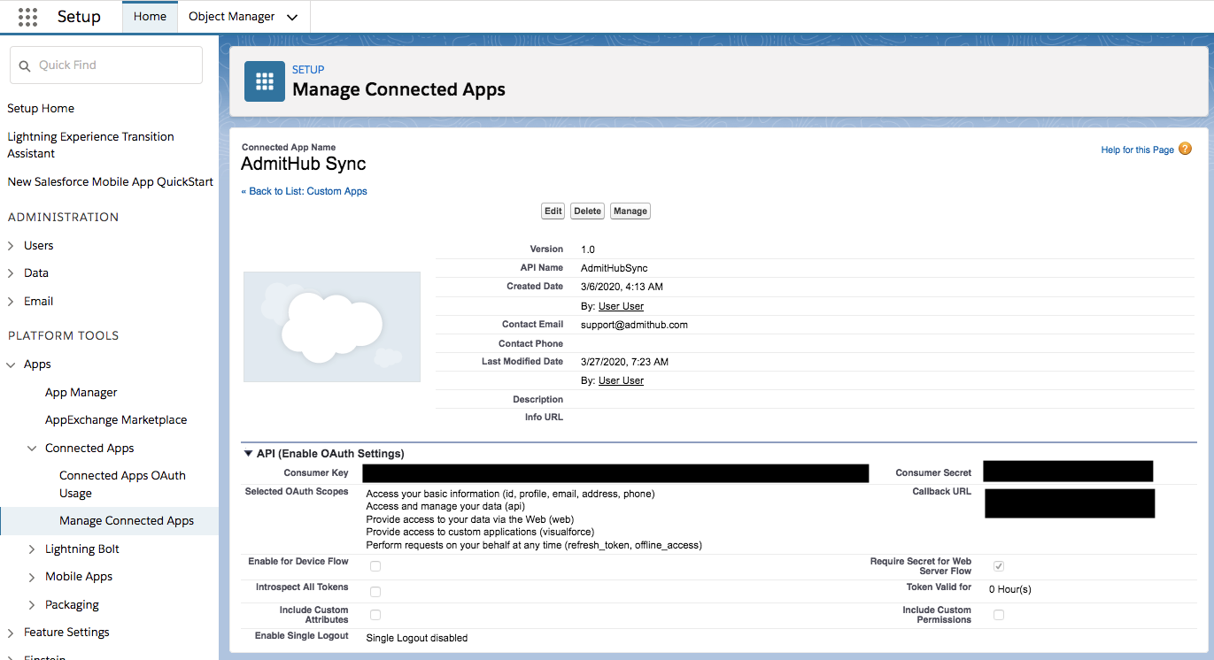Toggle Introspect All Tokens checkbox

[x=375, y=592]
